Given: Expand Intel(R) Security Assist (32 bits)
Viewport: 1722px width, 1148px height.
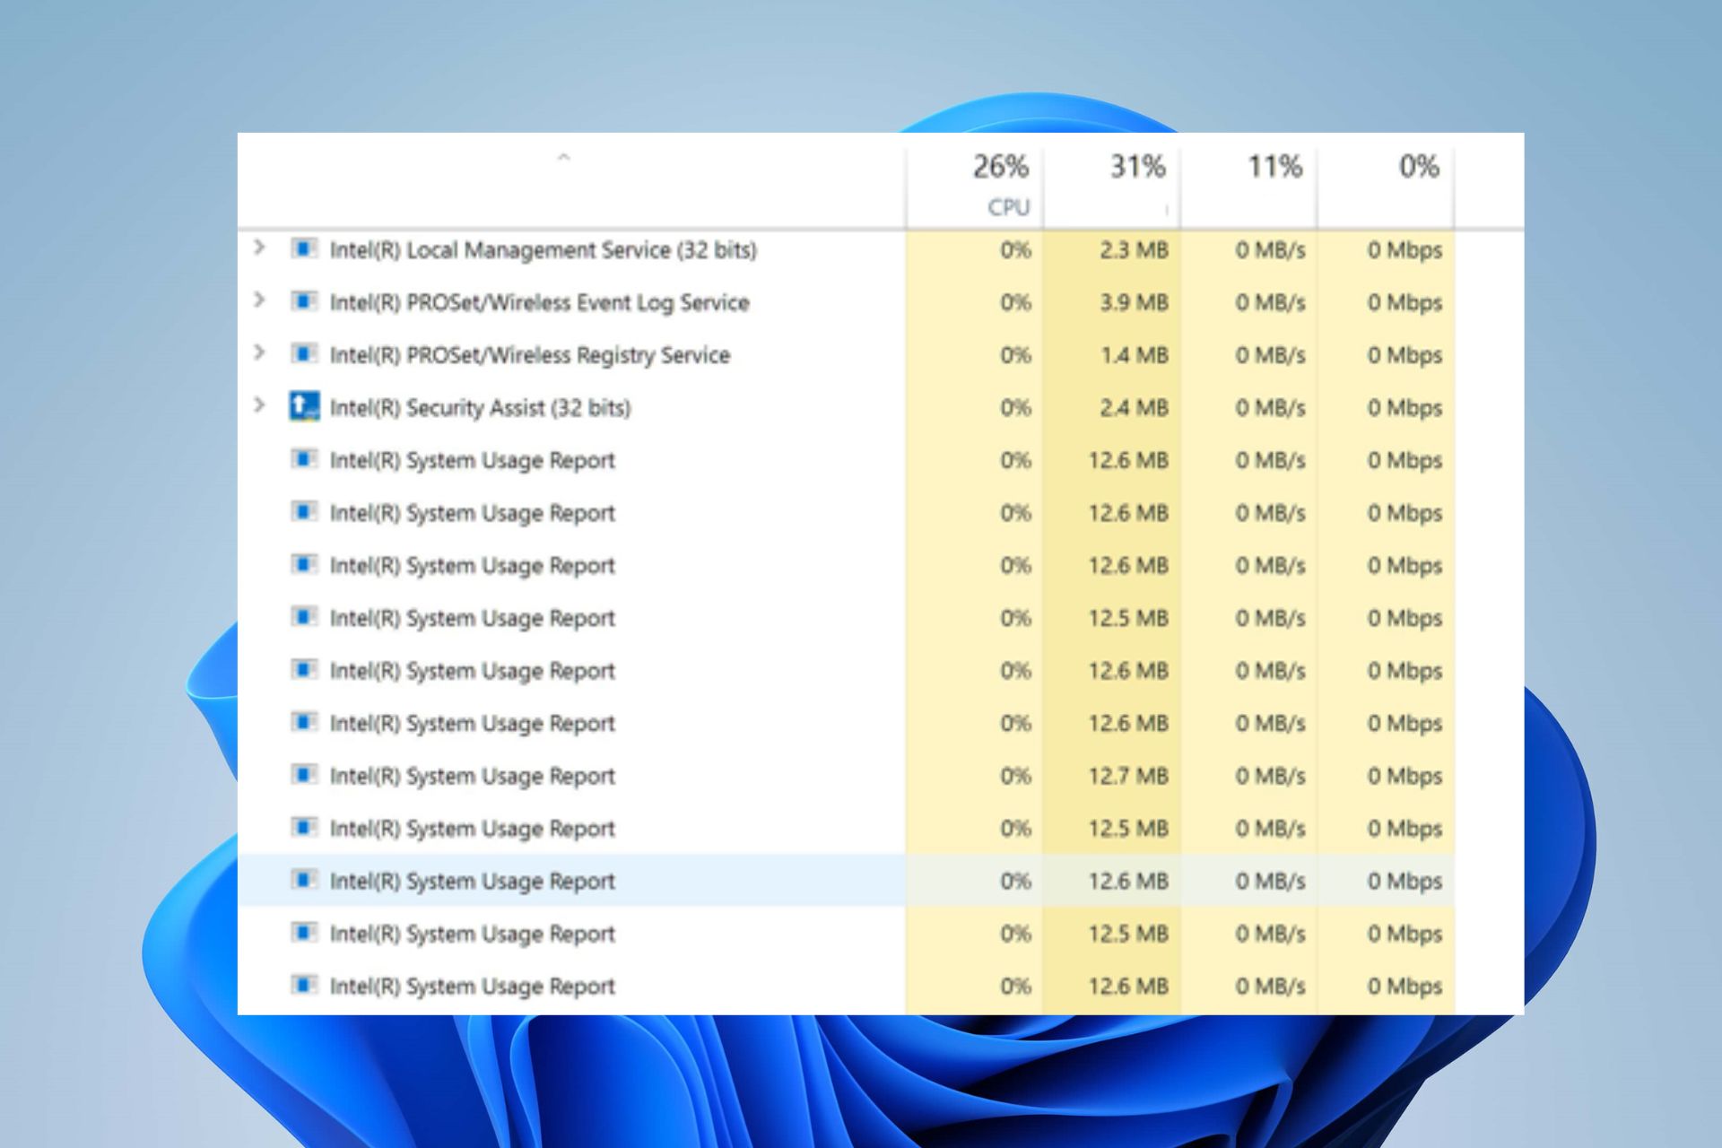Looking at the screenshot, I should point(259,405).
